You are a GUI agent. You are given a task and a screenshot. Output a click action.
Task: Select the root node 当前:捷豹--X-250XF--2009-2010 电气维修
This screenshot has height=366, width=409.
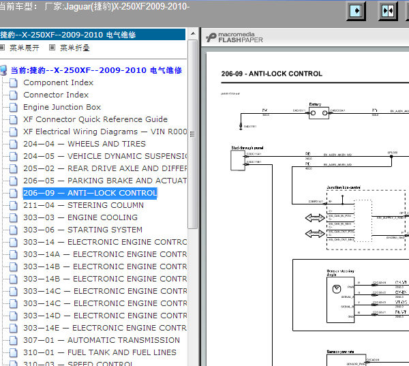coord(96,70)
